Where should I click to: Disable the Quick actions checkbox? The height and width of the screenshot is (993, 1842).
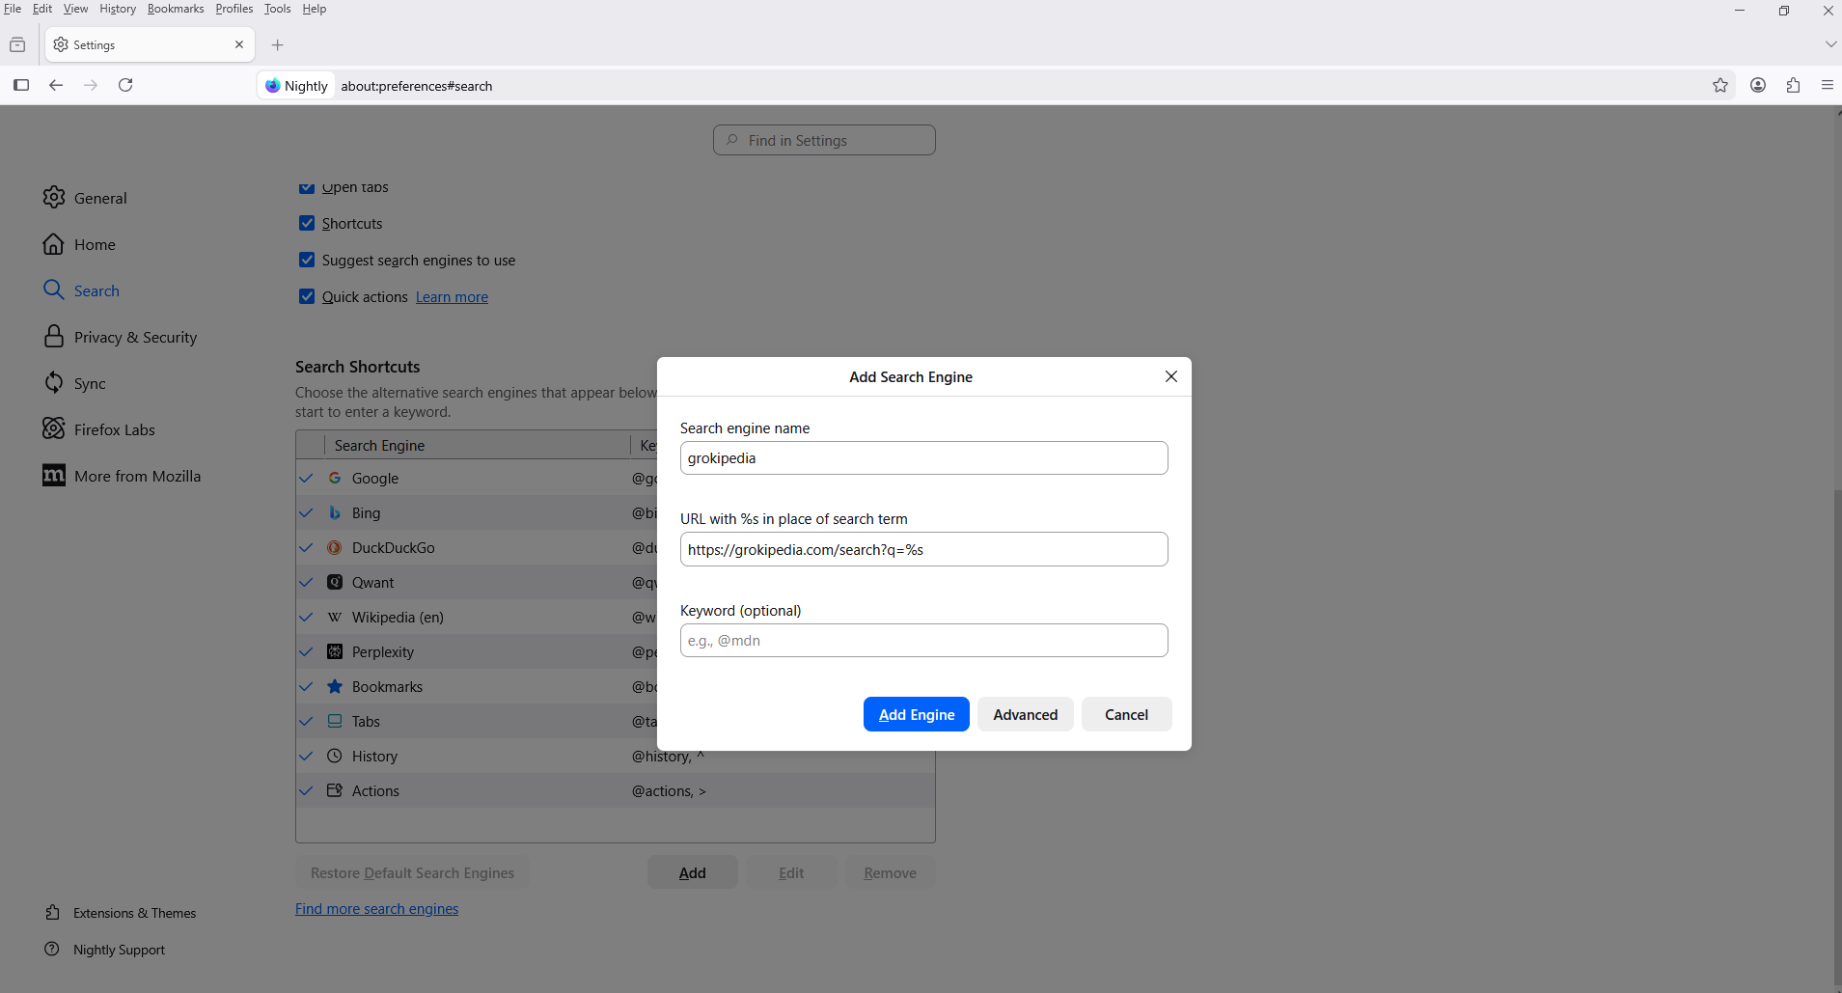(x=307, y=296)
